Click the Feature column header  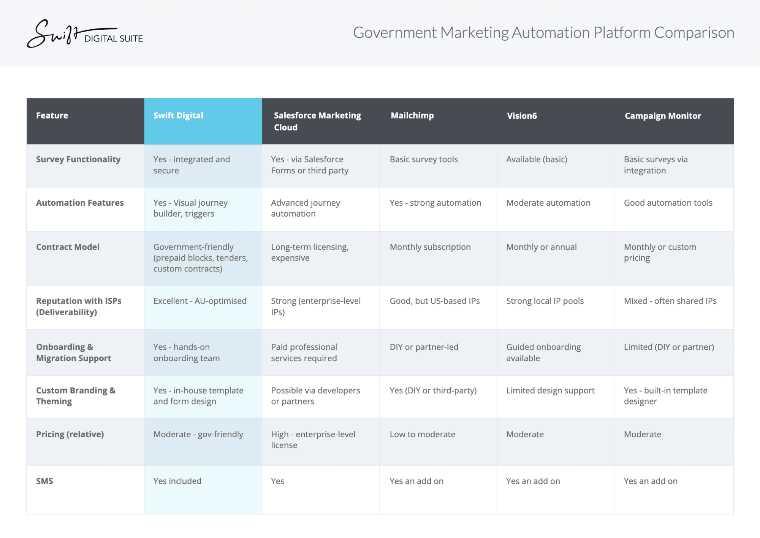(x=52, y=116)
